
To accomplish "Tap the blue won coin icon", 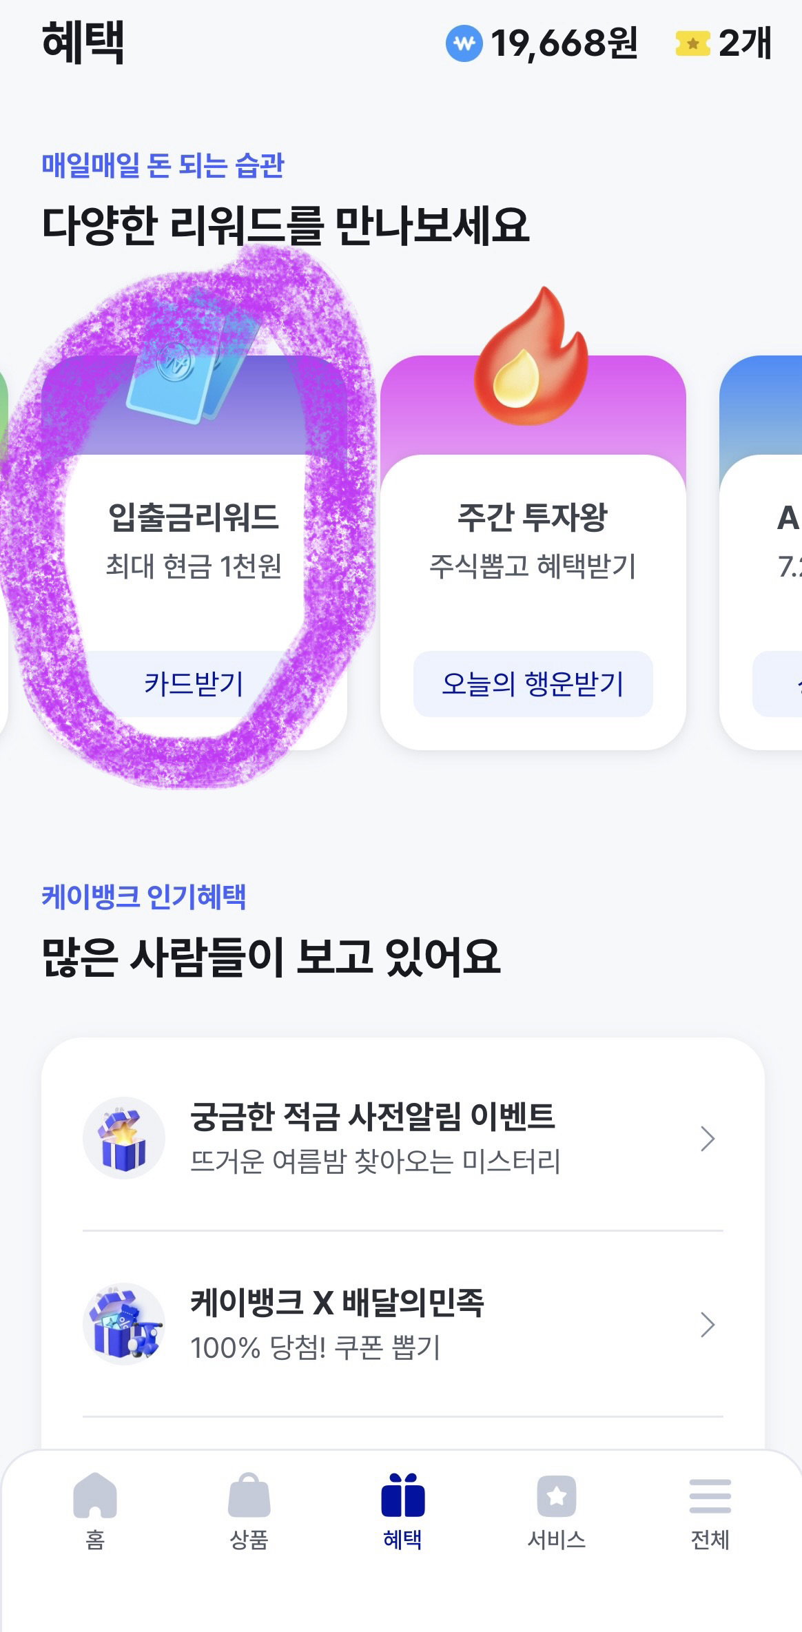I will [x=464, y=43].
